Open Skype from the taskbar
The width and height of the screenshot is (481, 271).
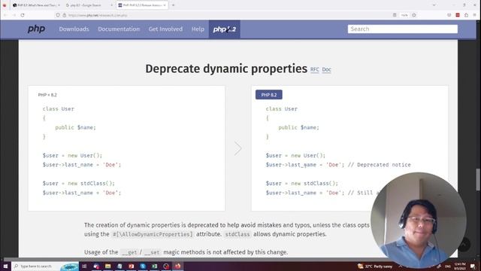pos(143,266)
